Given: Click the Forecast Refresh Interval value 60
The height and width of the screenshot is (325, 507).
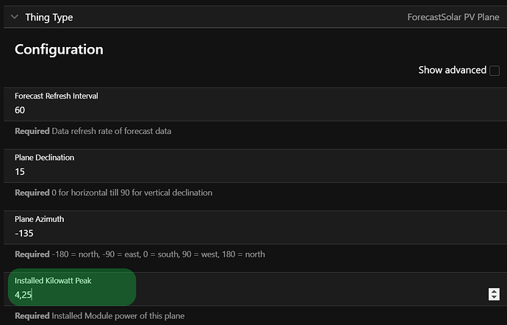Looking at the screenshot, I should pyautogui.click(x=21, y=110).
